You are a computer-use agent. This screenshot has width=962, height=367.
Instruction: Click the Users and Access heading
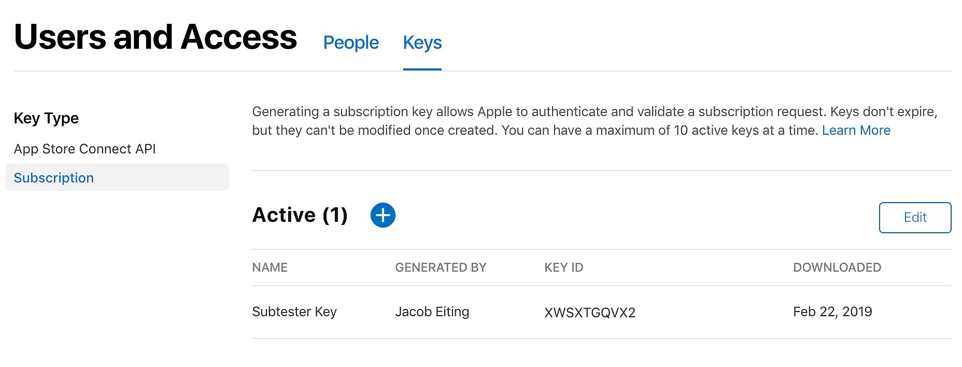click(155, 37)
